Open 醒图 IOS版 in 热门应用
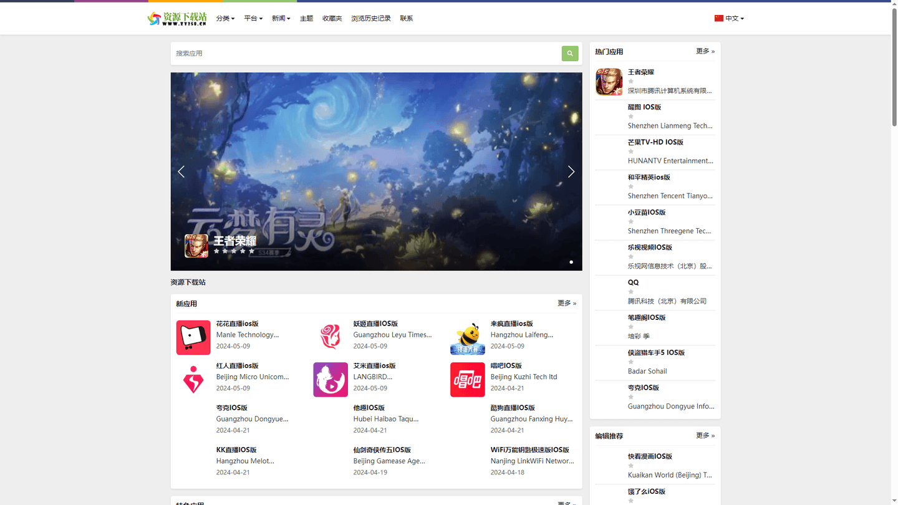The height and width of the screenshot is (505, 898). tap(644, 107)
